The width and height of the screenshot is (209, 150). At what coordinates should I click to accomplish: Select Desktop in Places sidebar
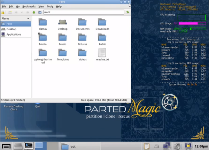pyautogui.click(x=16, y=29)
